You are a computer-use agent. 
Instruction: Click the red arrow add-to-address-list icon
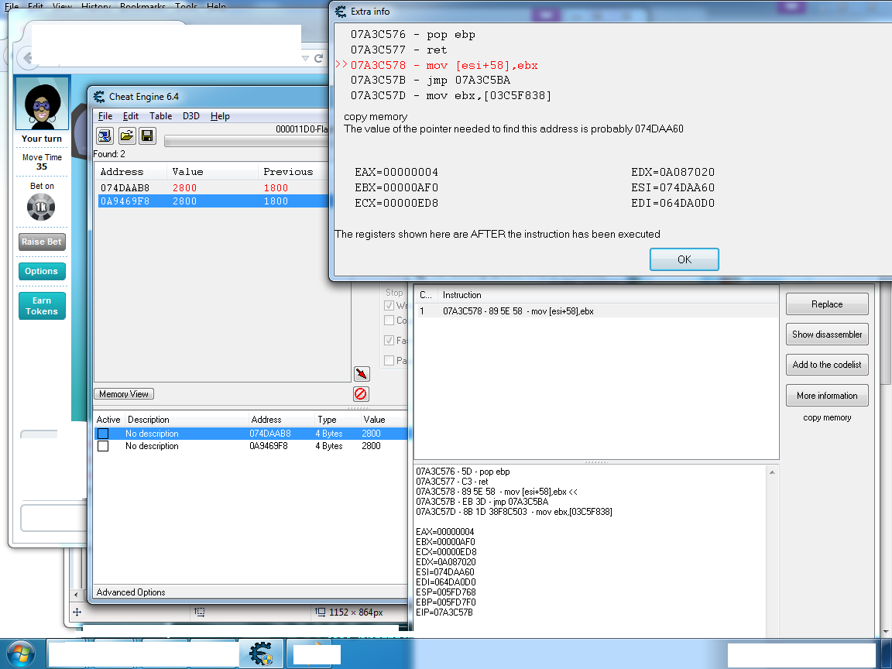(361, 374)
